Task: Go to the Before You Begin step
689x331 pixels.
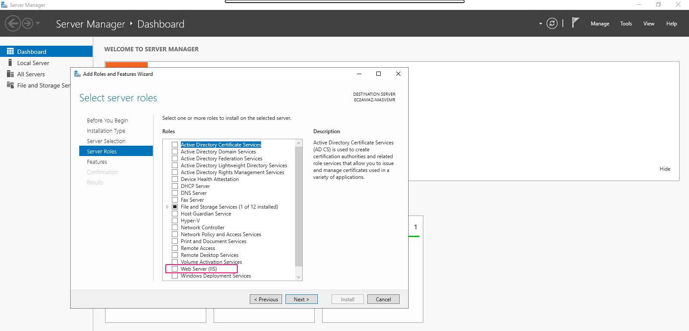Action: [107, 121]
